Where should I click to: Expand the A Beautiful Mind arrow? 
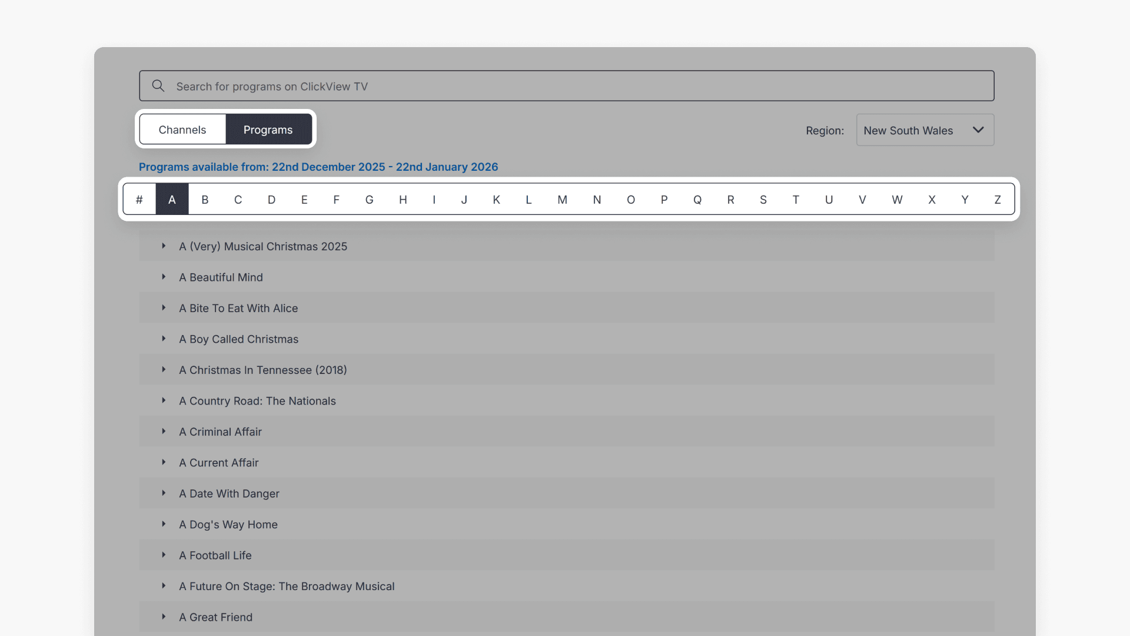click(x=164, y=277)
